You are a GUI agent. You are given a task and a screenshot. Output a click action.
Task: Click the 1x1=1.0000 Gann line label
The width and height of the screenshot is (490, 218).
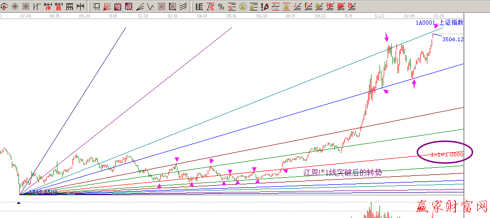coord(447,154)
